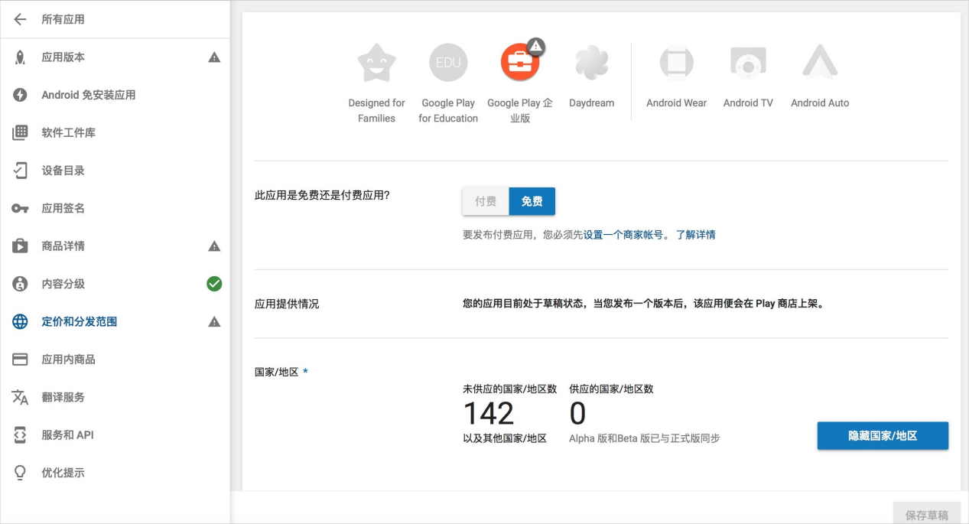Click the 隐藏国家/地区 button
Screen dimensions: 969x524
883,436
